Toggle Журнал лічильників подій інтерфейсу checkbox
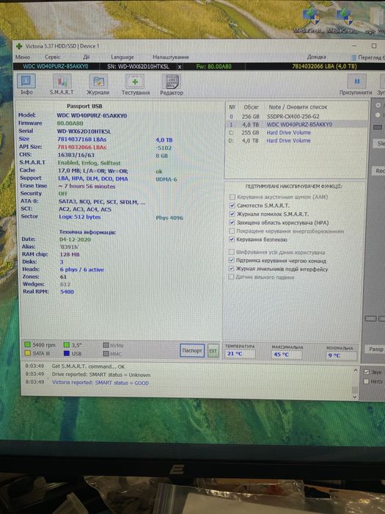Viewport: 385px width, 514px height. click(x=232, y=269)
